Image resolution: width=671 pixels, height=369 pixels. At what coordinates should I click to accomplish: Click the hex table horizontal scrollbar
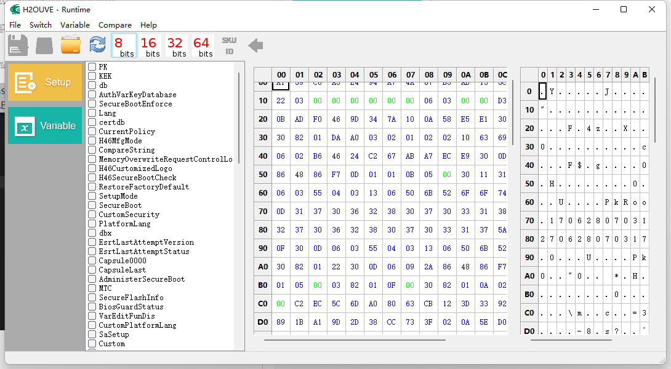click(355, 340)
